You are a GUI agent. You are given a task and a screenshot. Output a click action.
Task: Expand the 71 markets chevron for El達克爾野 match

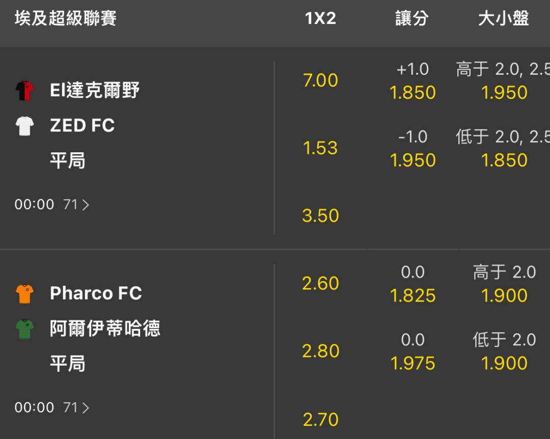[86, 205]
